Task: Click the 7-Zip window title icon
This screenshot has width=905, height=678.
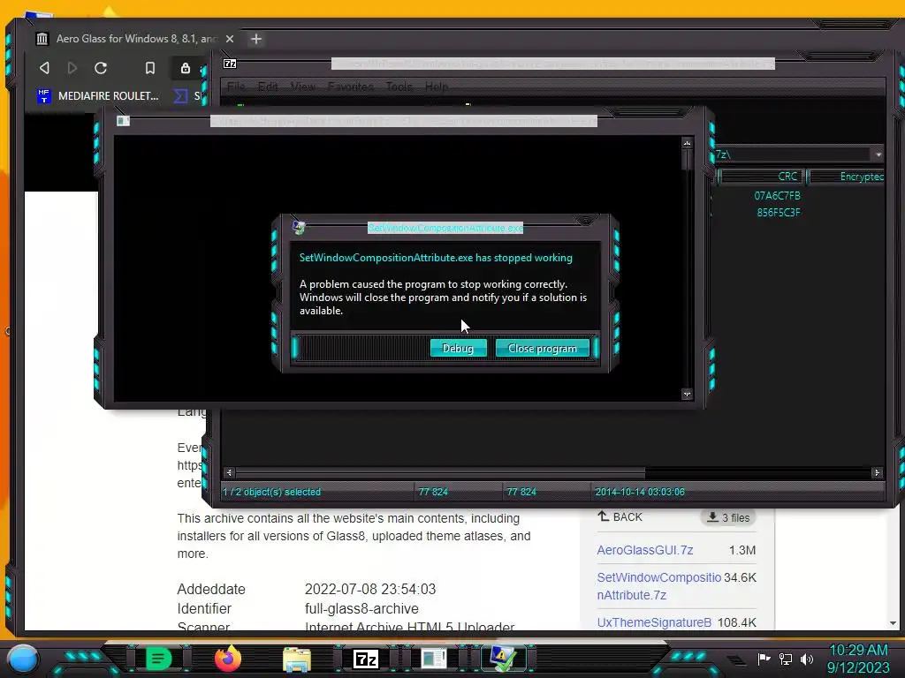Action: pos(230,64)
